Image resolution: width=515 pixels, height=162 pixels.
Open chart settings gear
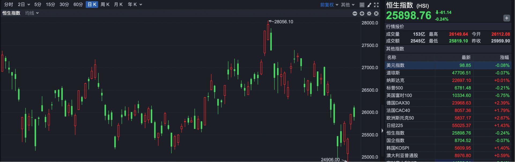pyautogui.click(x=369, y=13)
